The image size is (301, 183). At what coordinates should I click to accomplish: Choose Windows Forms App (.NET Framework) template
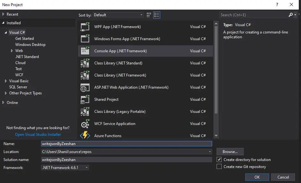127,39
